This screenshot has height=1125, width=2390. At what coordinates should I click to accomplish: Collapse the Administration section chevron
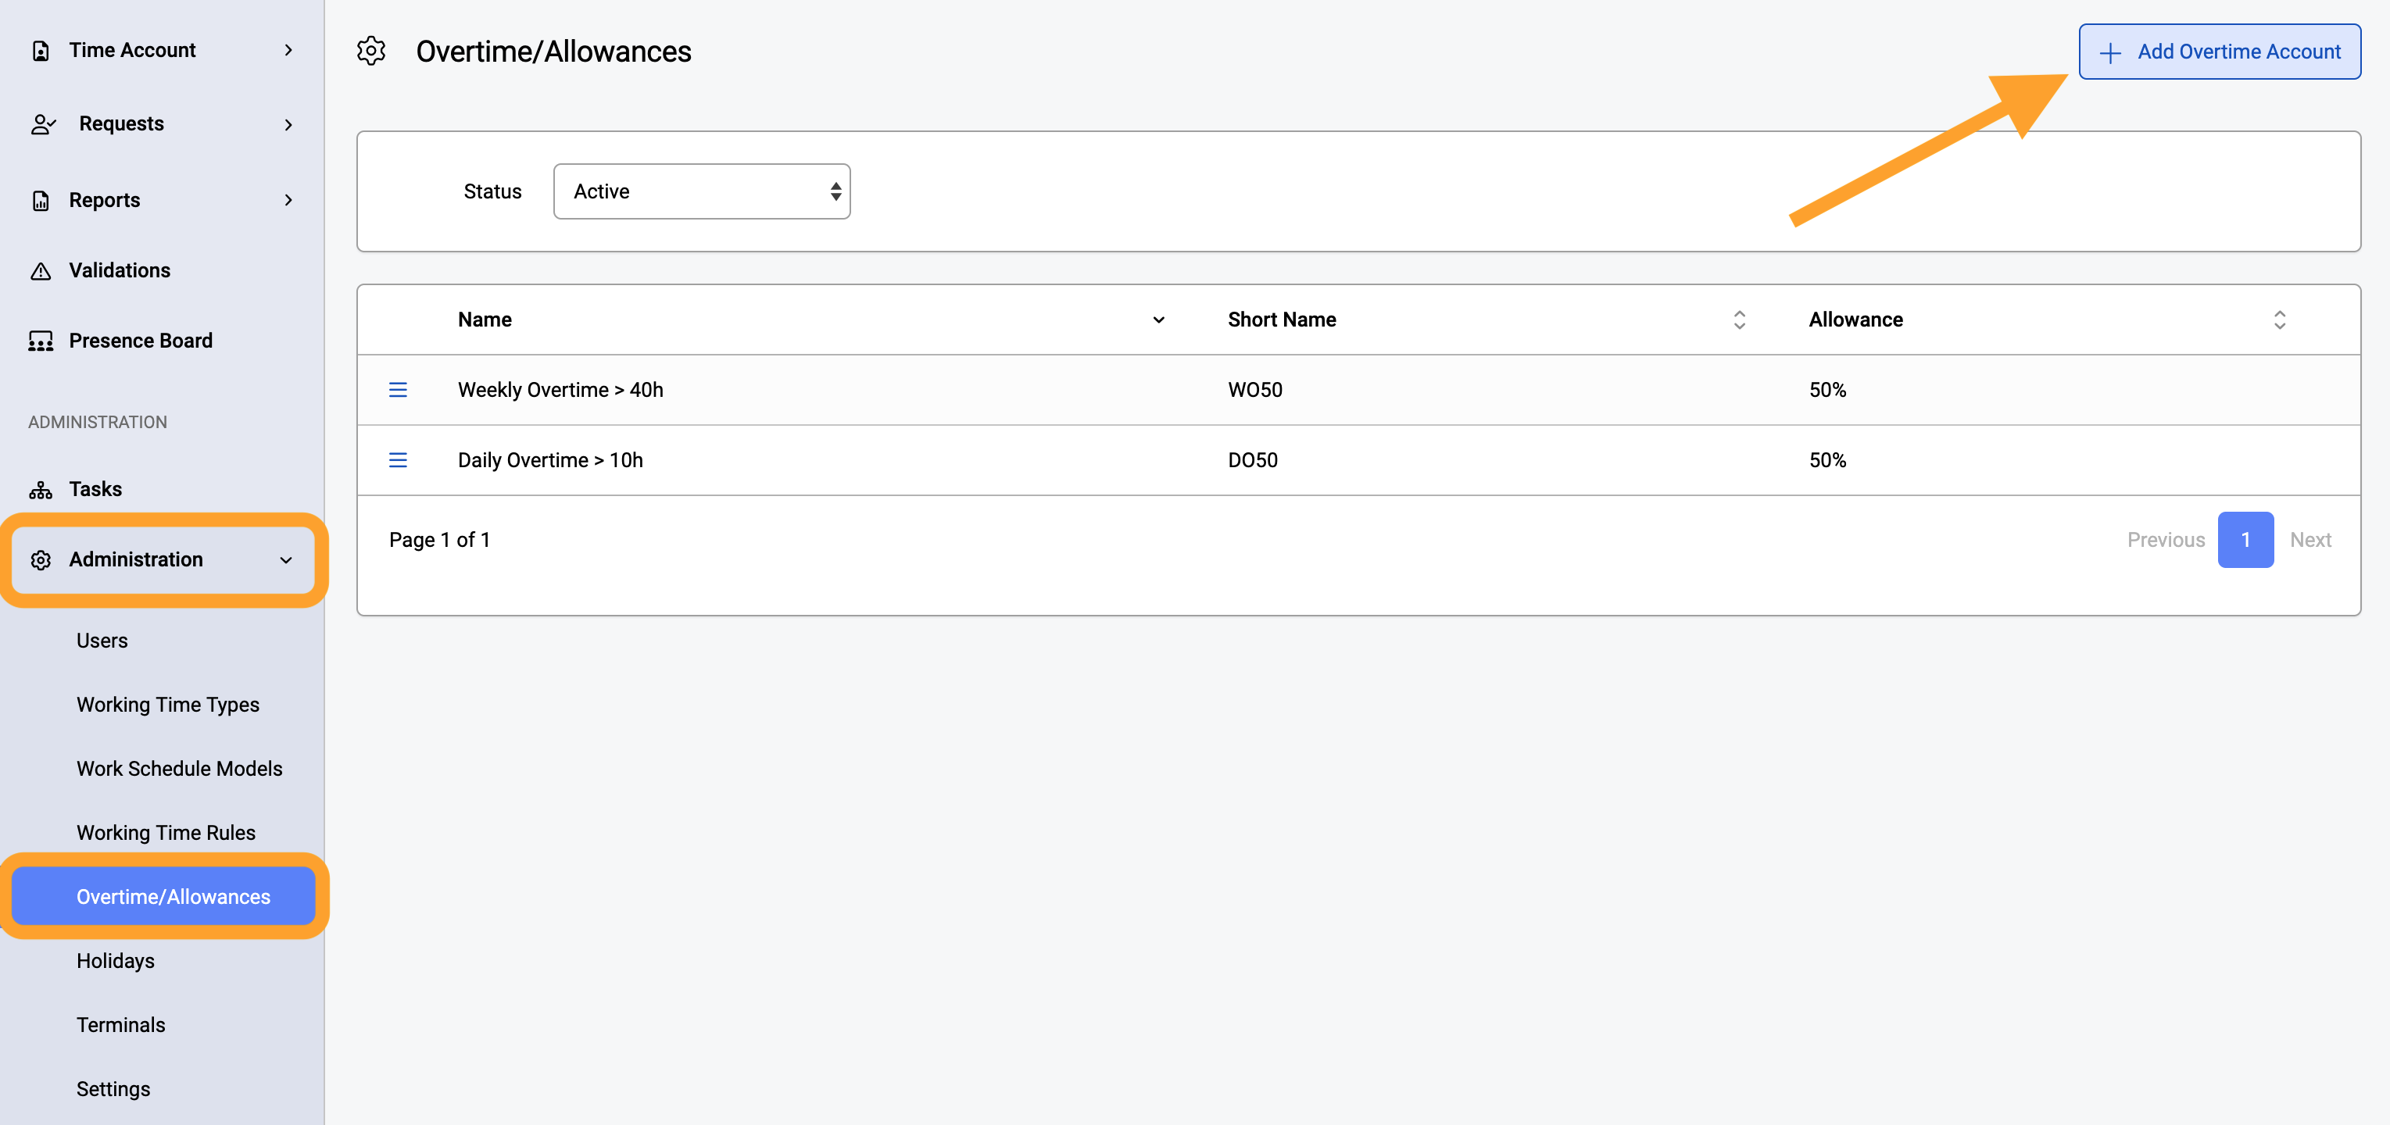(286, 560)
